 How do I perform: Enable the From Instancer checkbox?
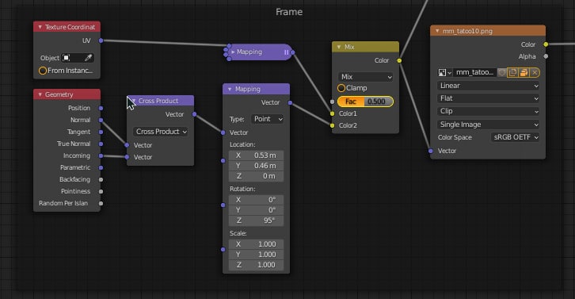[x=43, y=71]
